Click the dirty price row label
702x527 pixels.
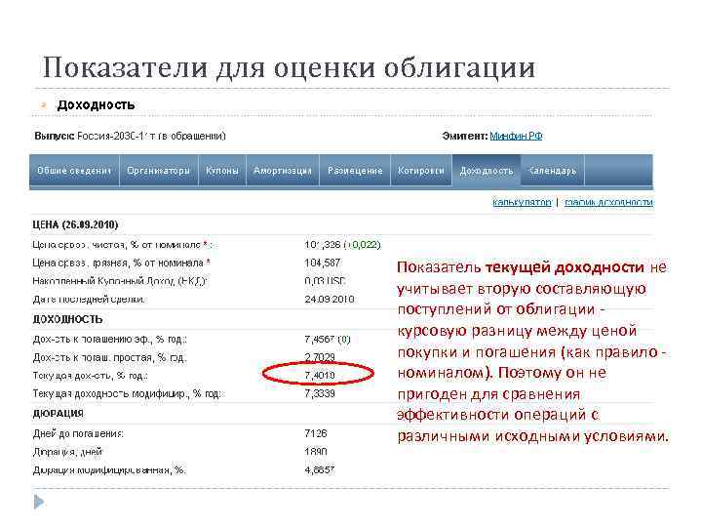[x=121, y=263]
